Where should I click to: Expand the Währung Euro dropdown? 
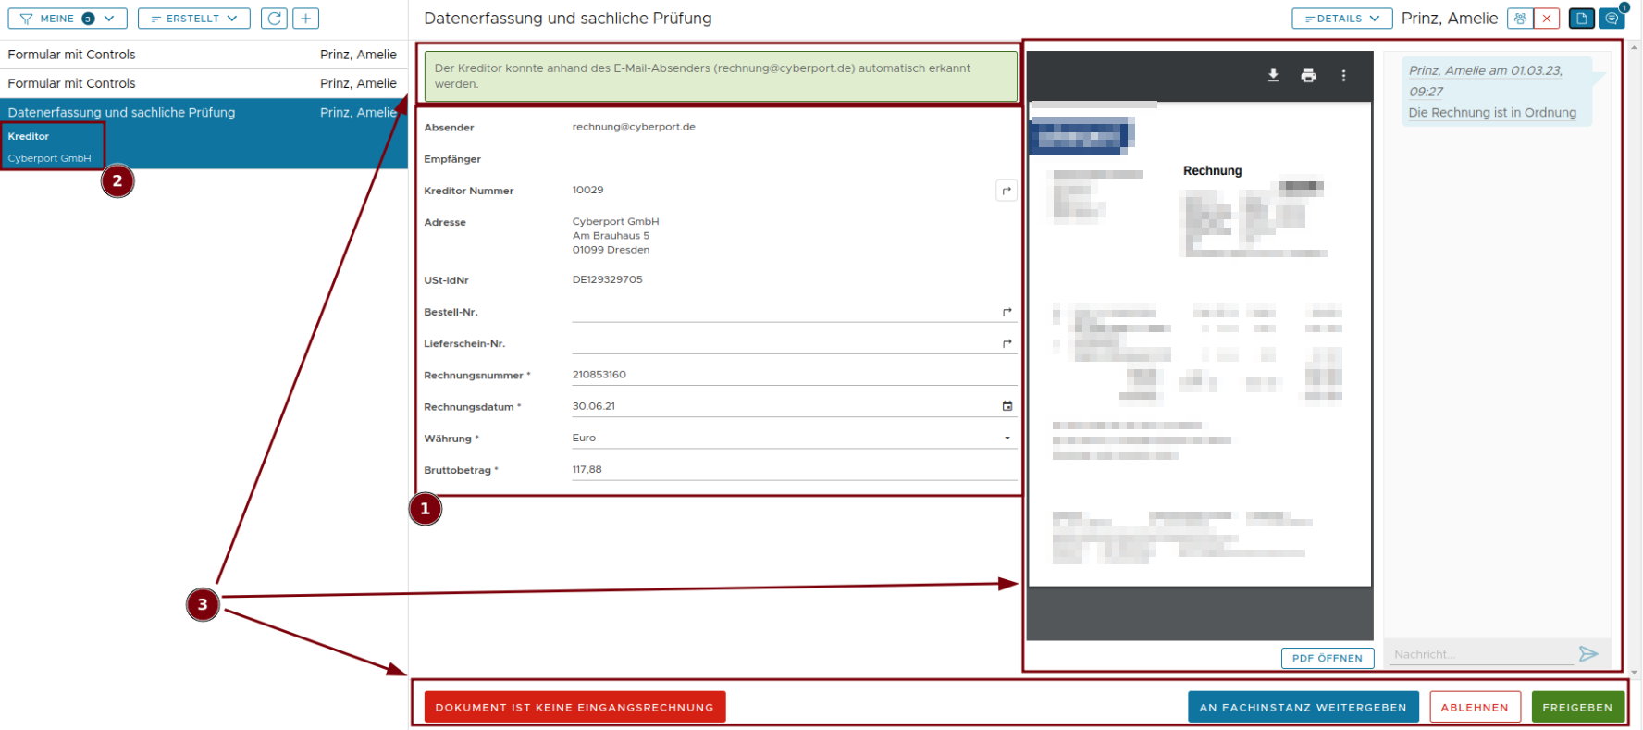point(1007,439)
